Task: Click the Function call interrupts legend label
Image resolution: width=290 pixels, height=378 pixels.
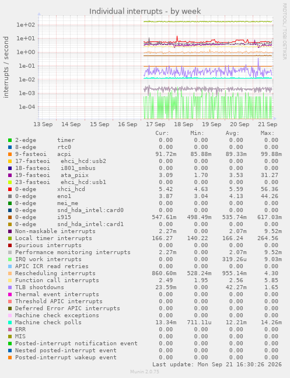Action: [57, 280]
